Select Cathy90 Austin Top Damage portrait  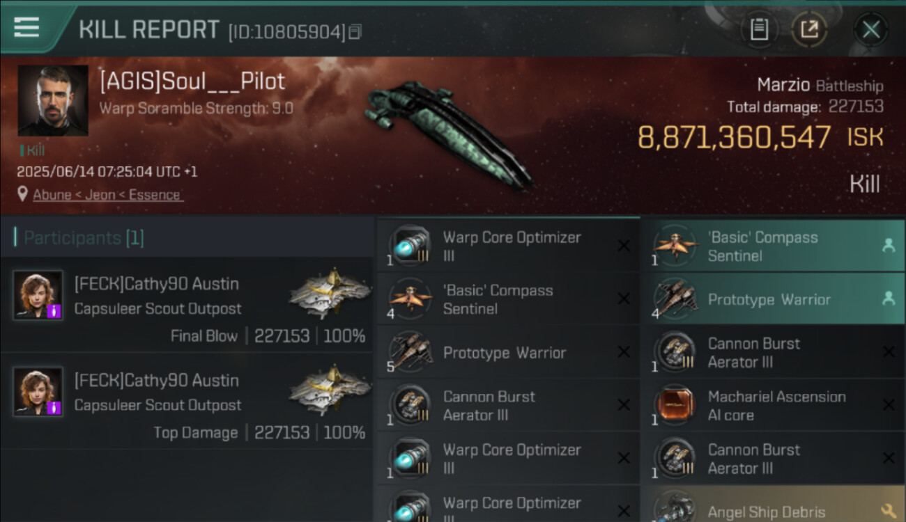tap(38, 392)
